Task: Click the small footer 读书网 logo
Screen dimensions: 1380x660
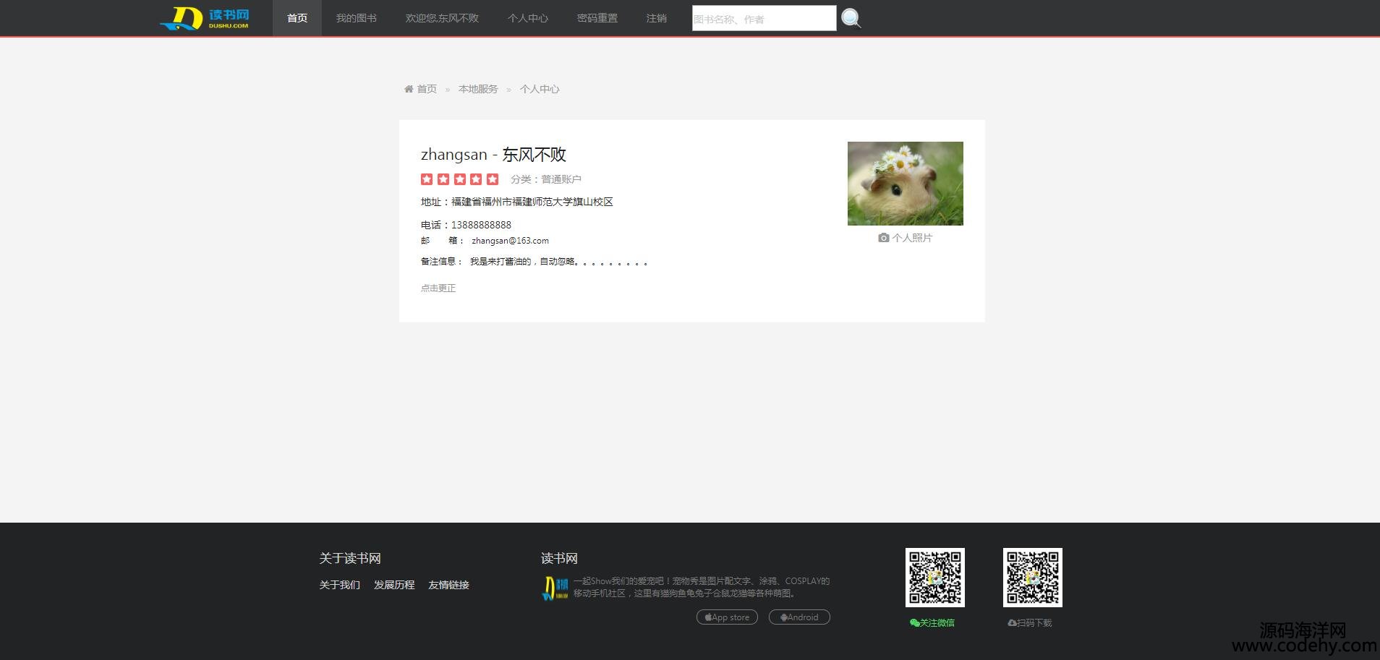Action: [x=555, y=588]
